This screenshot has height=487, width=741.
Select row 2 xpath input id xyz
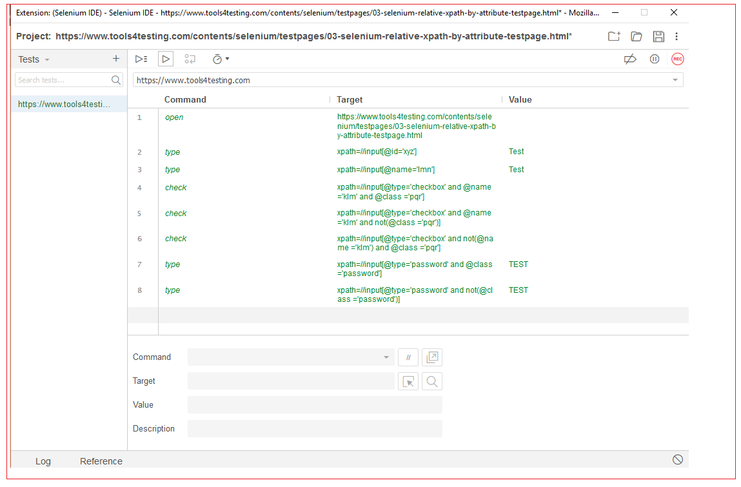pyautogui.click(x=408, y=152)
